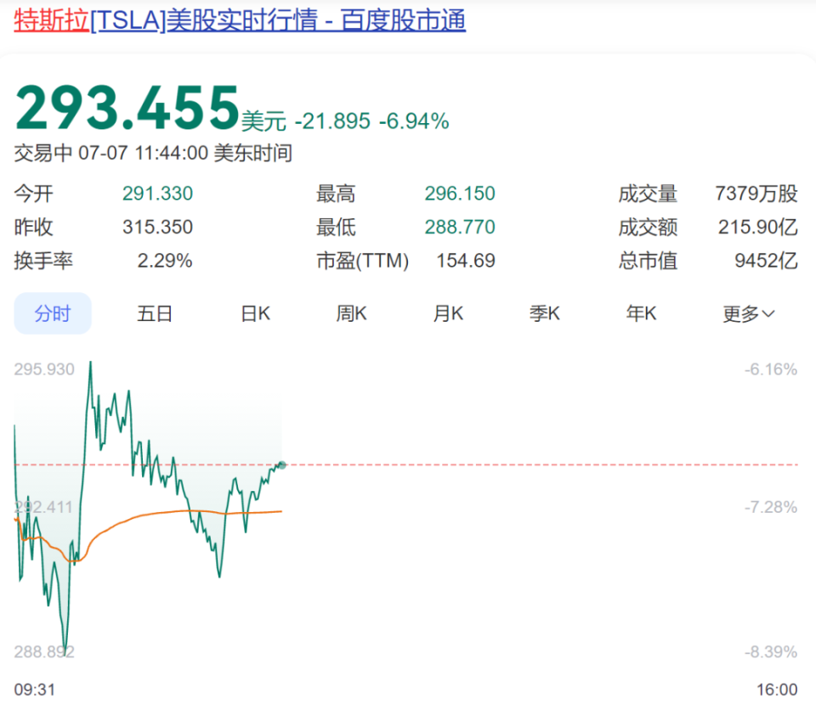Click the 换手率 label
816x710 pixels.
43,261
